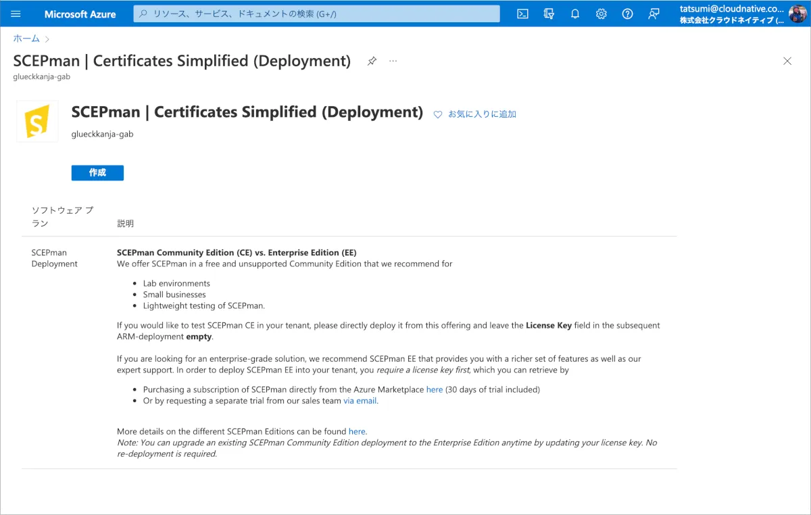
Task: Open portal settings gear icon
Action: pos(601,14)
